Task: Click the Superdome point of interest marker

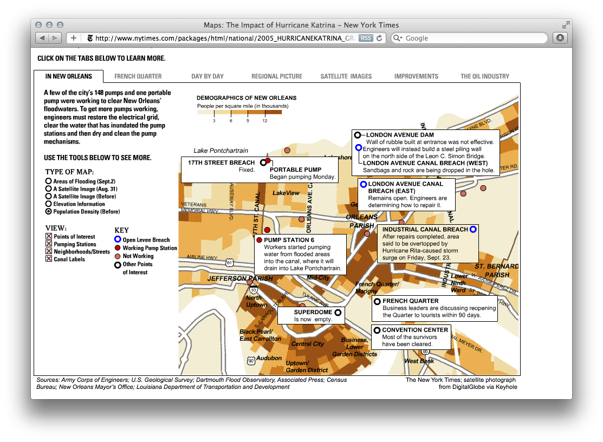Action: pyautogui.click(x=338, y=313)
